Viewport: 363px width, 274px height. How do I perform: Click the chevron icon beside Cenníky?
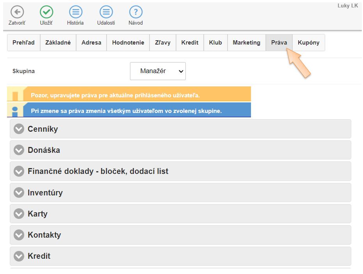pos(19,129)
